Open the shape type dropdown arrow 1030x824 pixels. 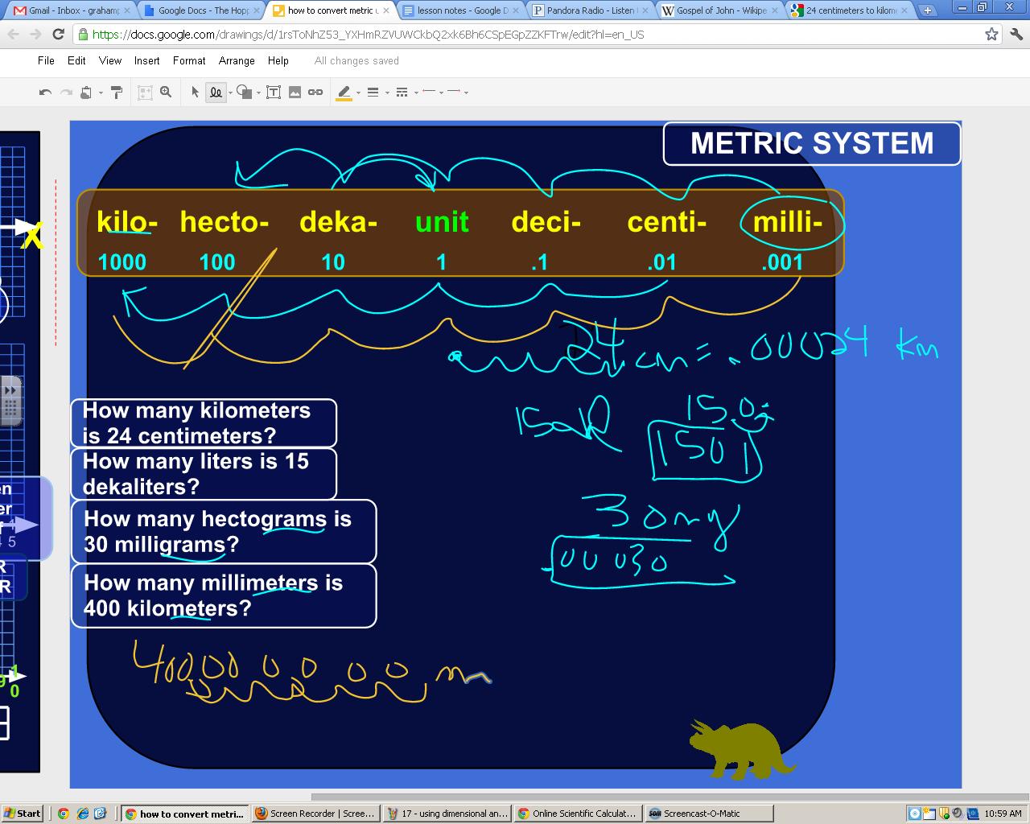pos(258,93)
